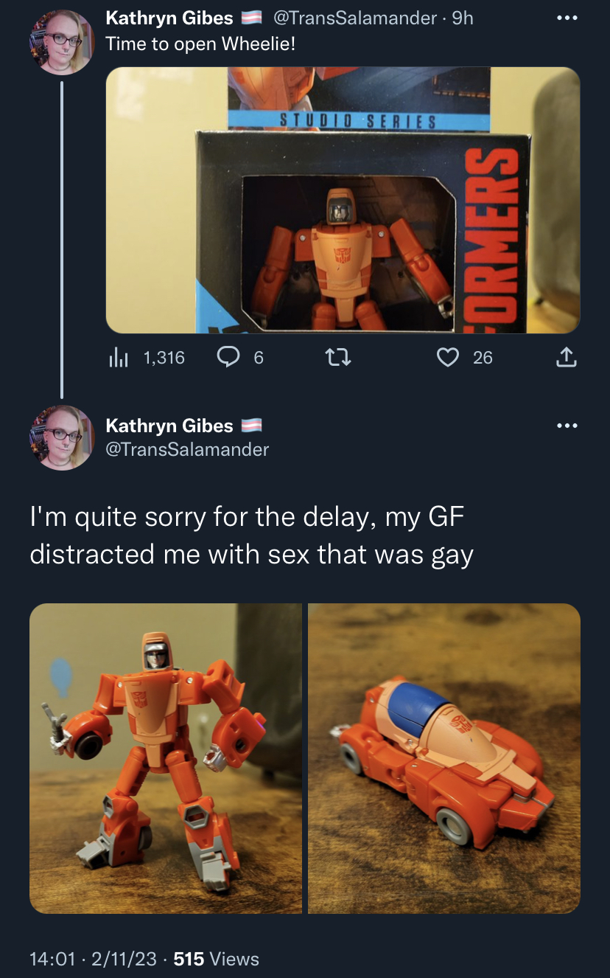
Task: Open profile avatar in second tweet
Action: coord(62,437)
